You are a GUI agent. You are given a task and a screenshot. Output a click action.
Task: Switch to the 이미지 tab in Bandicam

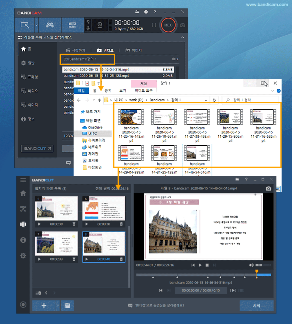[133, 50]
